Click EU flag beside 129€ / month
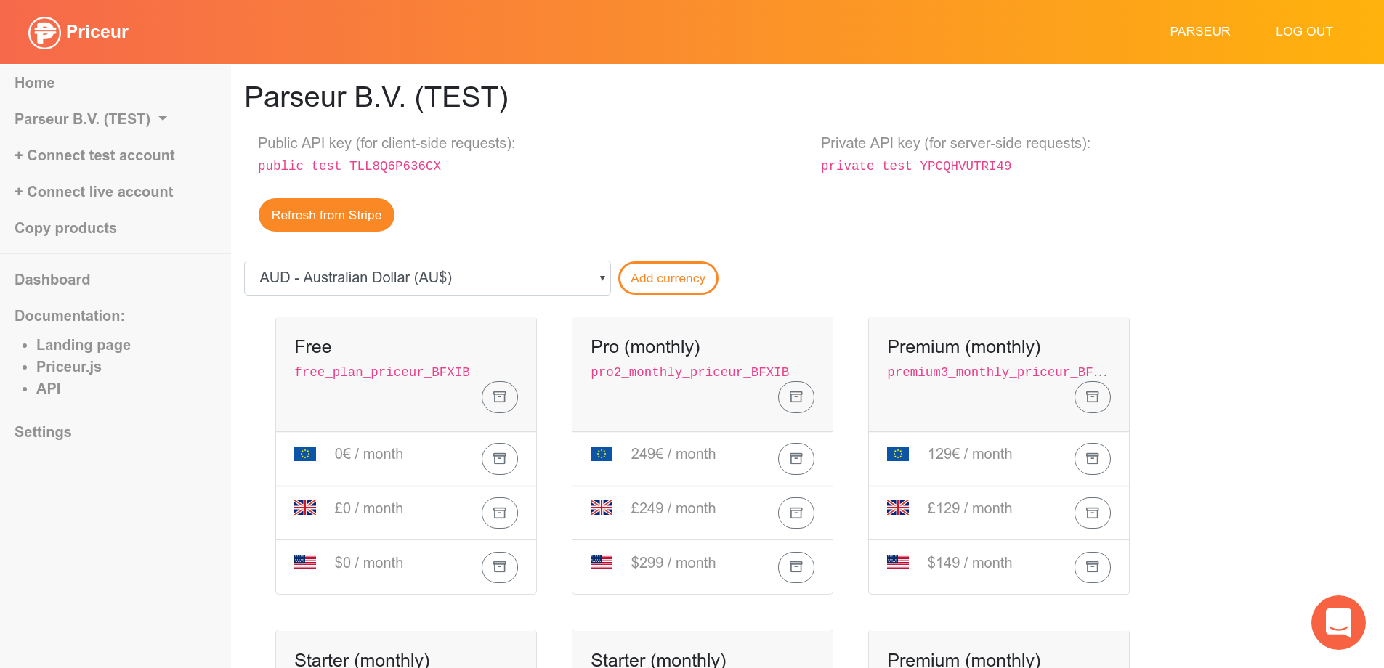The image size is (1384, 668). pyautogui.click(x=898, y=454)
